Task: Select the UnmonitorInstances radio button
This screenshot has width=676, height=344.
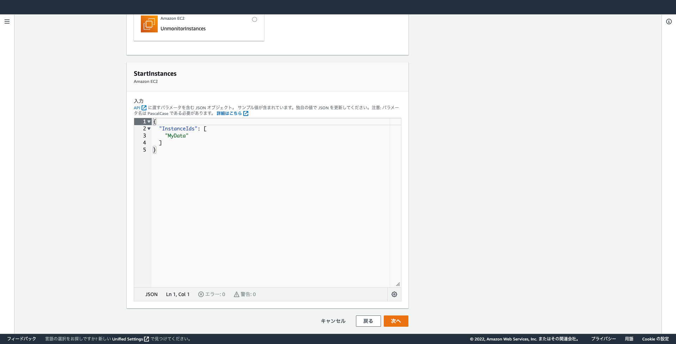Action: point(255,19)
